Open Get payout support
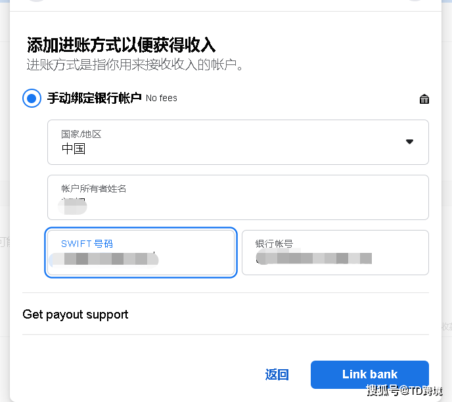Viewport: 452px width, 402px height. coord(76,315)
